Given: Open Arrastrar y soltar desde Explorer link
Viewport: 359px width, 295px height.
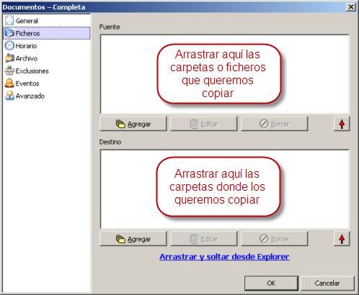Looking at the screenshot, I should (x=224, y=257).
